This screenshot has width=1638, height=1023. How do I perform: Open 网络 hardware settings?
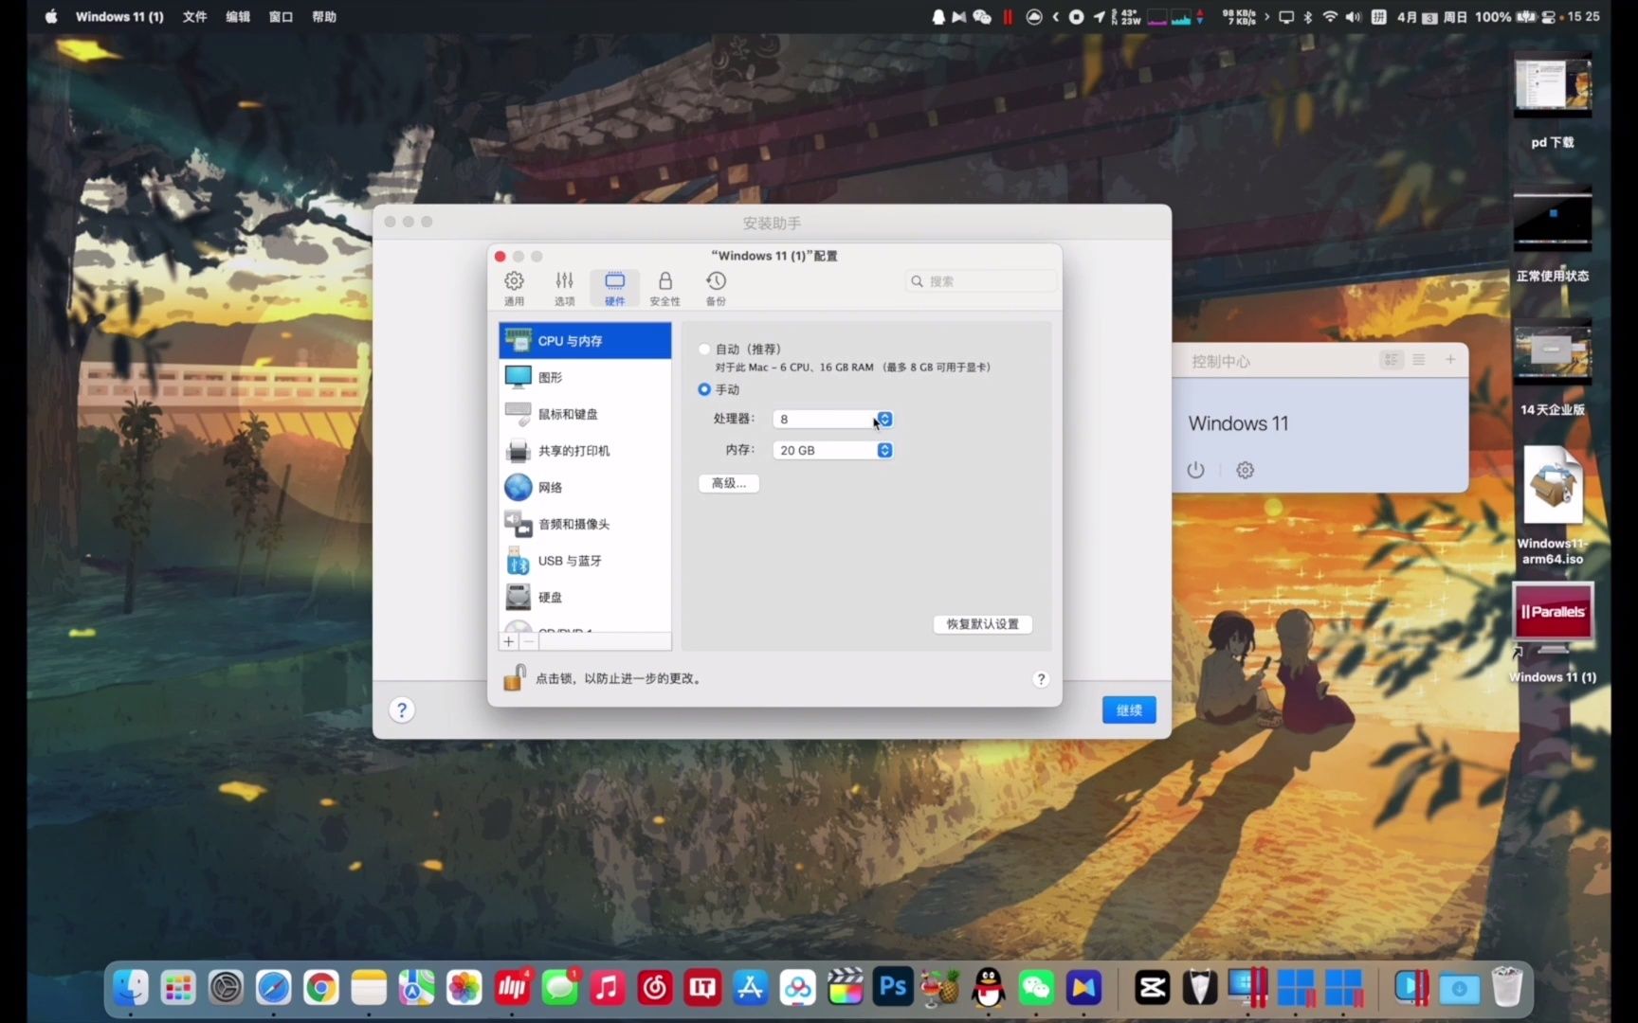(553, 487)
